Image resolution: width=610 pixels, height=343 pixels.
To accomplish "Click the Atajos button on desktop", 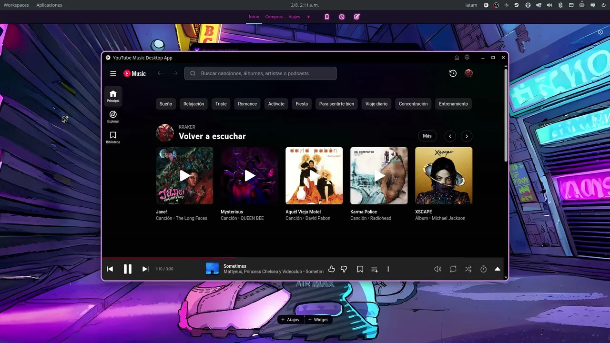I will tap(290, 320).
